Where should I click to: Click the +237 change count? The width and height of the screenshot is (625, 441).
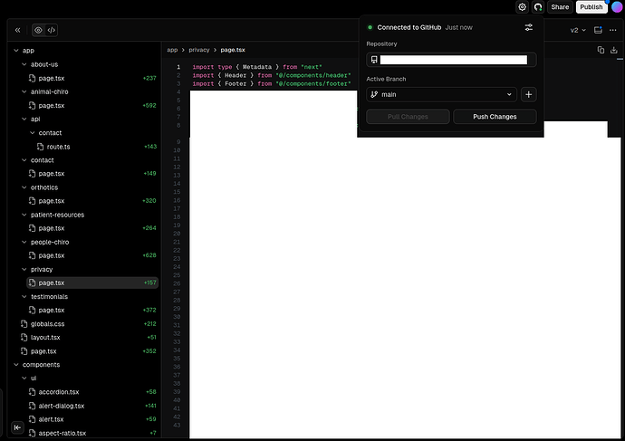click(x=149, y=78)
